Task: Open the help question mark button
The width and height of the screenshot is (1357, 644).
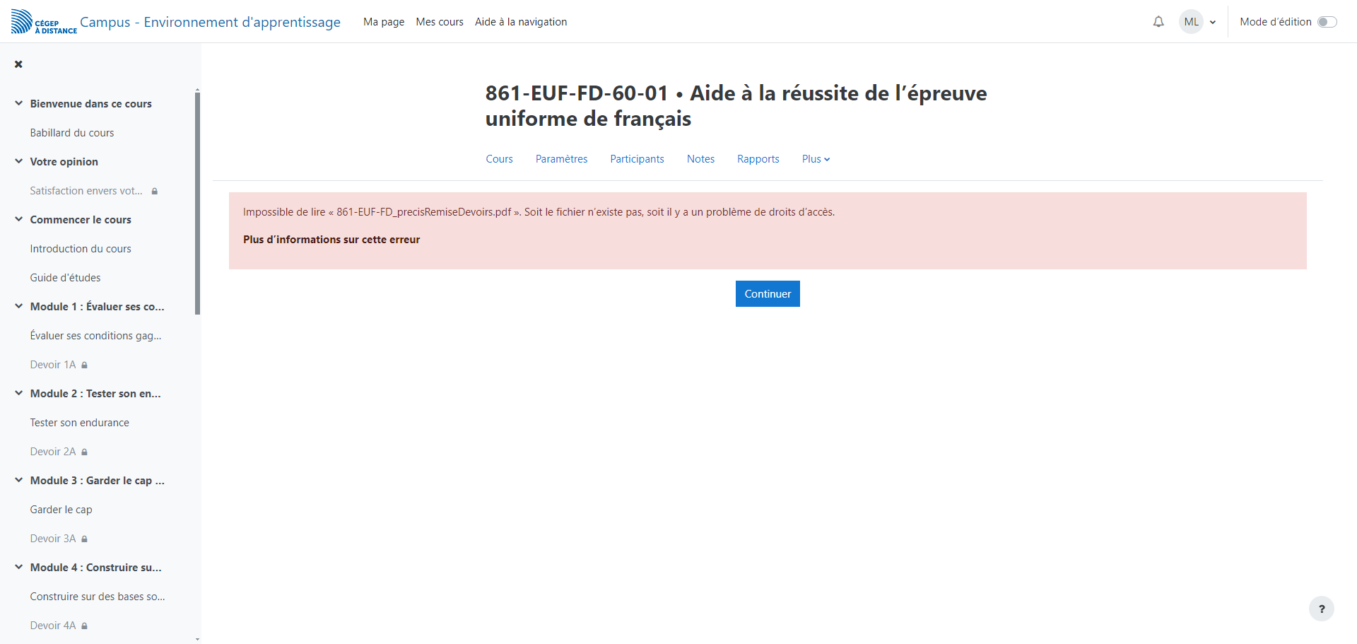Action: [x=1321, y=609]
